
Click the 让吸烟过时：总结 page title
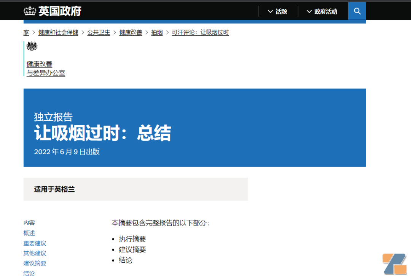(x=102, y=133)
